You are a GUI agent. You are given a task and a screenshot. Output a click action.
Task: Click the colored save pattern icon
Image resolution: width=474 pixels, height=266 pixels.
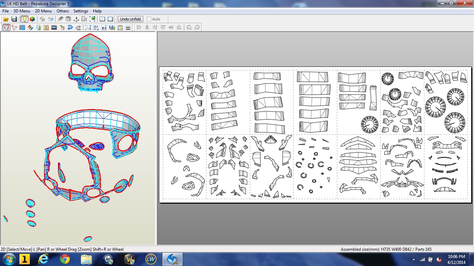pos(112,27)
